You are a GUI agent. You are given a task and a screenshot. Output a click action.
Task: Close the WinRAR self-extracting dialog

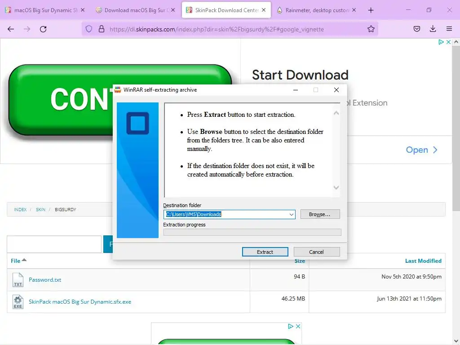point(336,90)
